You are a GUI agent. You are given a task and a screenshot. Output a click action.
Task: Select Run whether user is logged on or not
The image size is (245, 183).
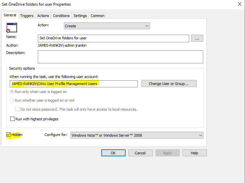12,100
